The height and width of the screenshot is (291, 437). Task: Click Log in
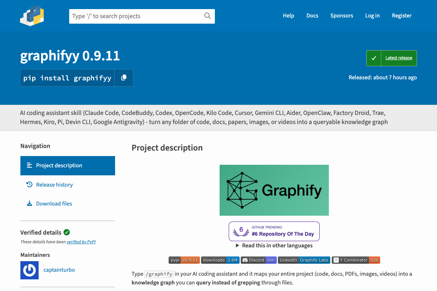(373, 16)
